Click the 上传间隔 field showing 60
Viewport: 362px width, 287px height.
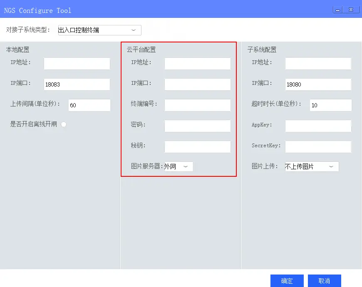[89, 105]
